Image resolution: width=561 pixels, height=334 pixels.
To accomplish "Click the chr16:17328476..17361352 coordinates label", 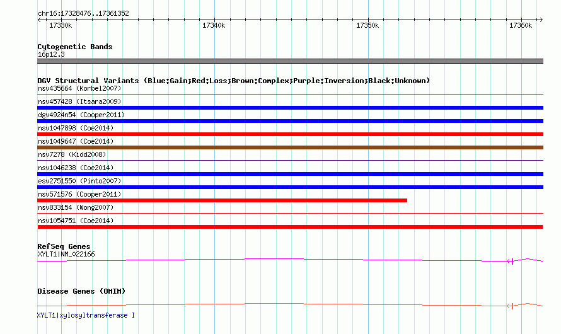I will 83,13.
